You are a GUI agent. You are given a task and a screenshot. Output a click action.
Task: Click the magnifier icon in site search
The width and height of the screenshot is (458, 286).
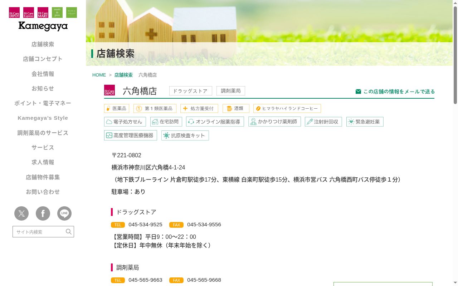tap(69, 232)
